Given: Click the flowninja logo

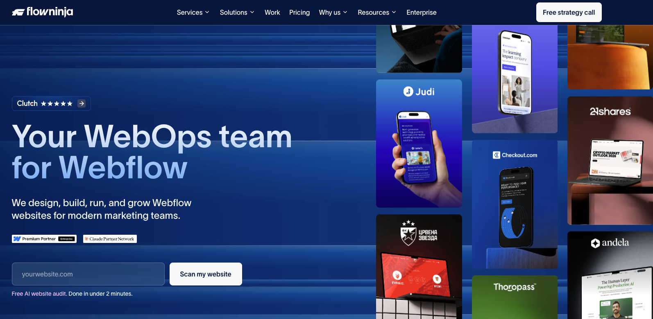Looking at the screenshot, I should (43, 12).
